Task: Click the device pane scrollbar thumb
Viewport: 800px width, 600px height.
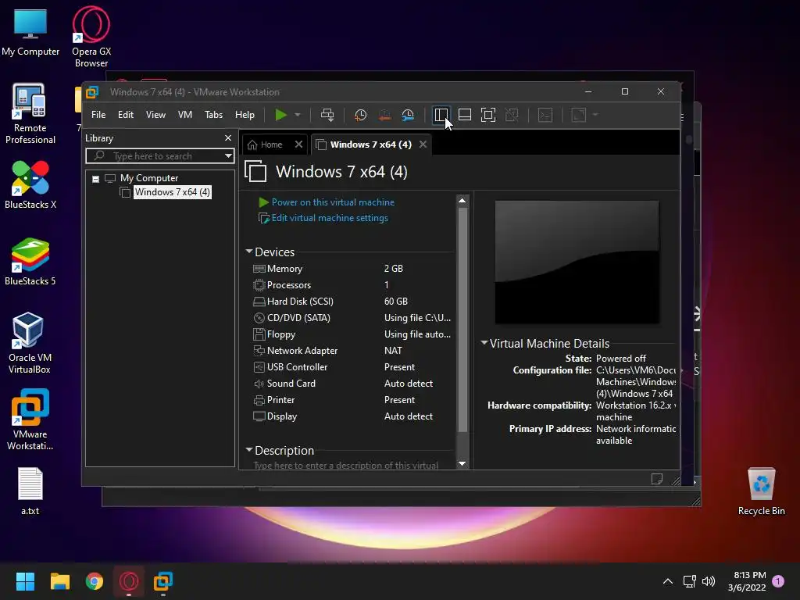Action: click(462, 320)
